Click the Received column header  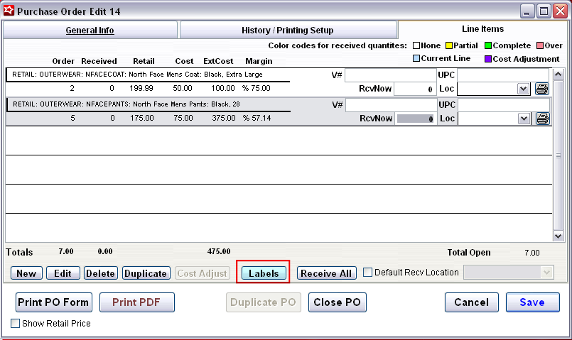tap(99, 61)
